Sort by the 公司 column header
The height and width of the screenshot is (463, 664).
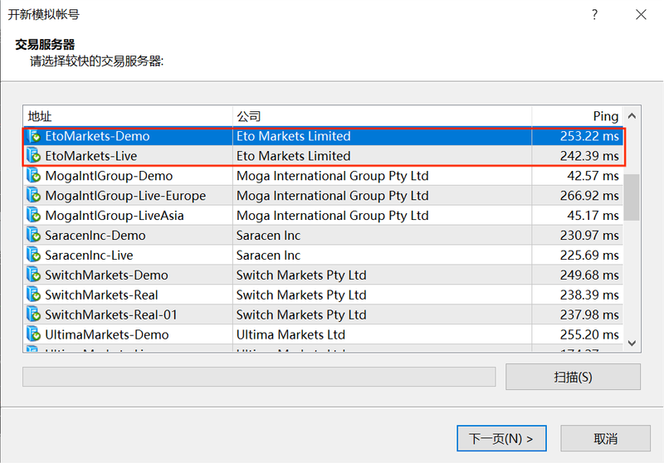tap(382, 116)
